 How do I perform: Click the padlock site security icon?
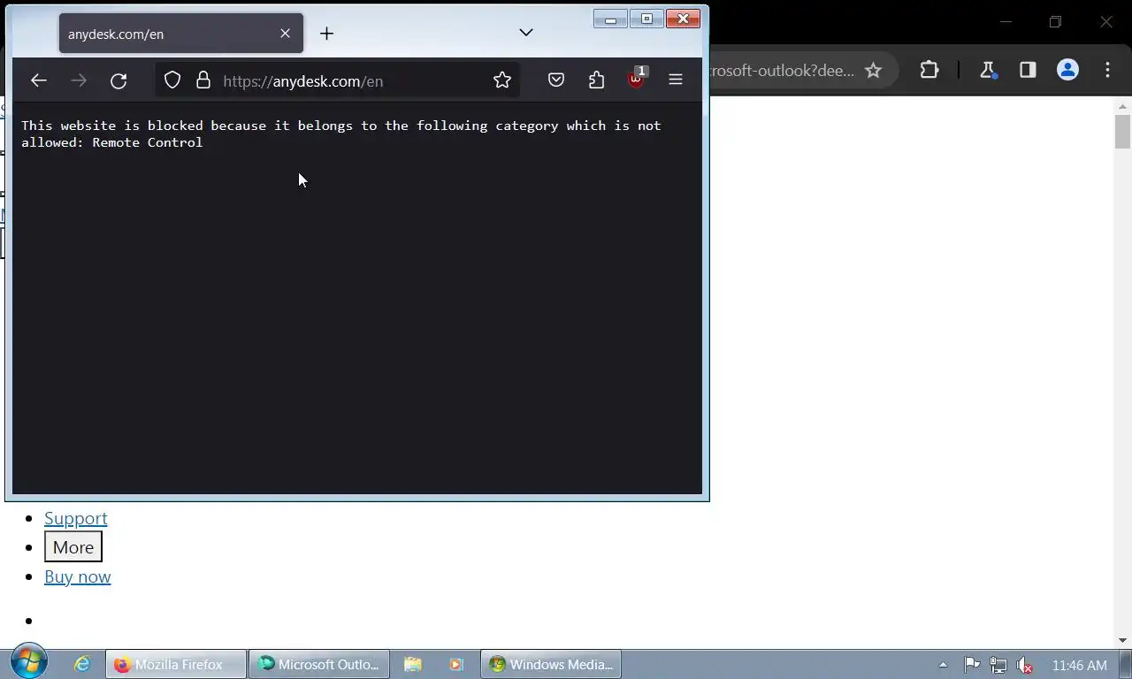203,80
